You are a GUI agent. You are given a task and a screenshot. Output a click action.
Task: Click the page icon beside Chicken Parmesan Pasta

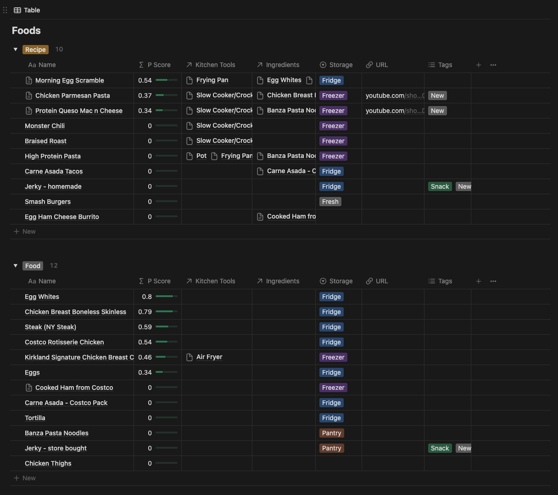coord(29,96)
